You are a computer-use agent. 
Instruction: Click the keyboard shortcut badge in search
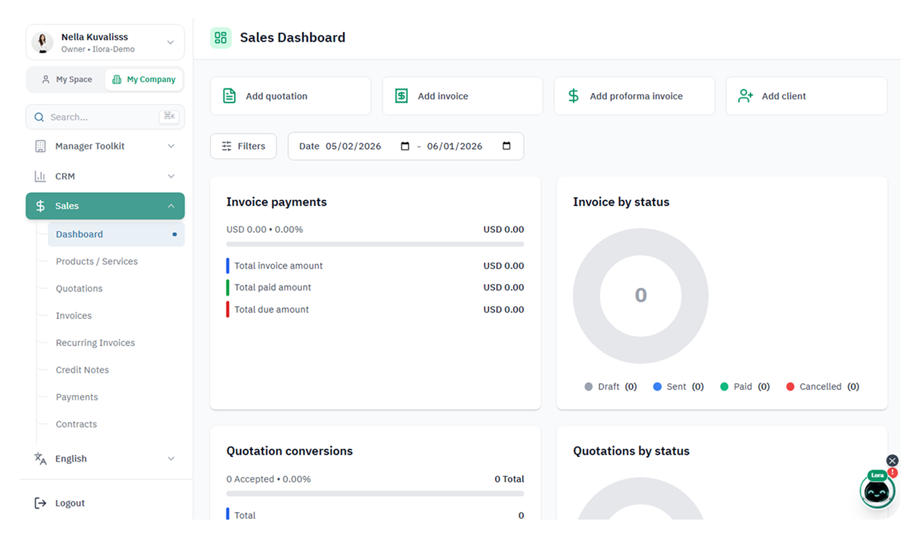[169, 117]
